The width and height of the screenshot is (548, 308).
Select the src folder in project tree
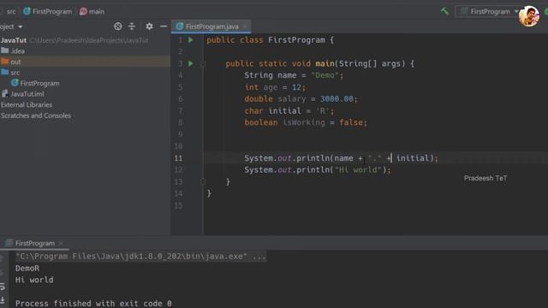click(10, 73)
